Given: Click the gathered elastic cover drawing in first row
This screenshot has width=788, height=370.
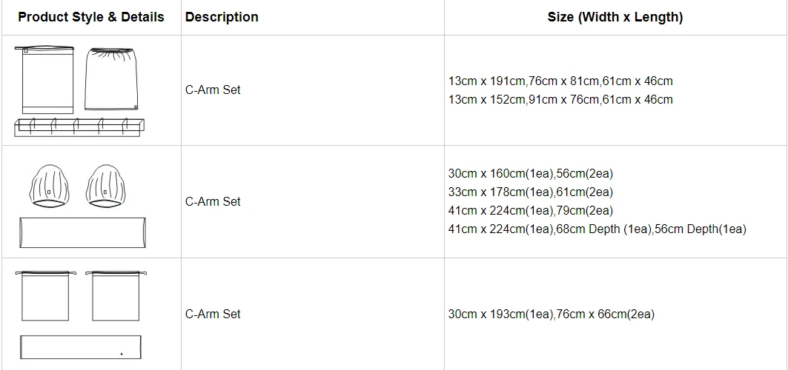Looking at the screenshot, I should [111, 78].
